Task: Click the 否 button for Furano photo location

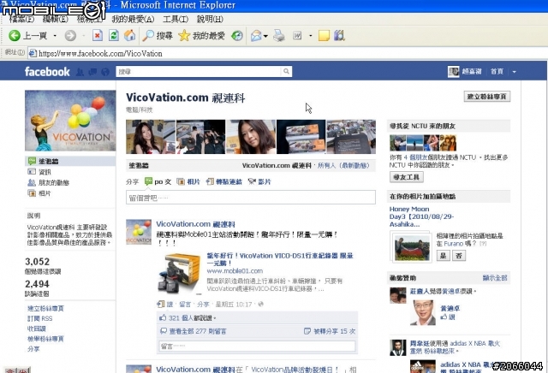Action: point(459,256)
